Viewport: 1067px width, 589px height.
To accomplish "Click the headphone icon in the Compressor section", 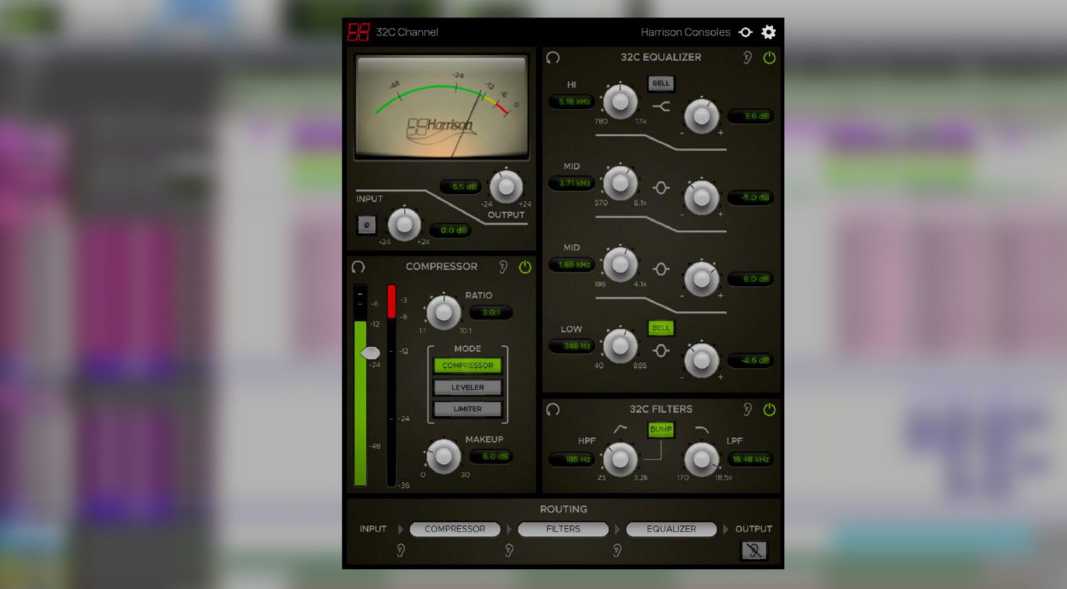I will [x=359, y=267].
